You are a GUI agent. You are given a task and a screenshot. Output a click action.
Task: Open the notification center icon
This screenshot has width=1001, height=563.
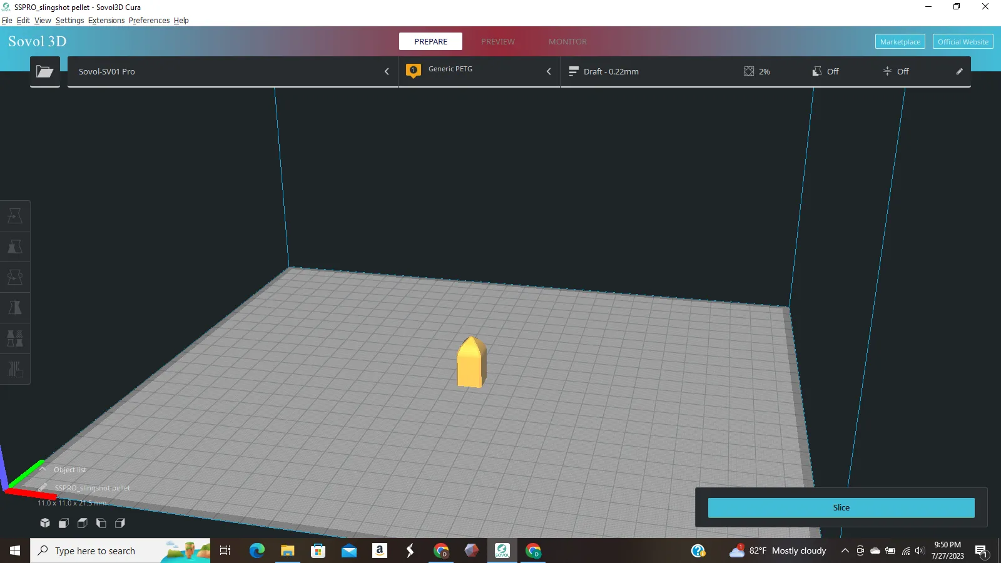tap(981, 551)
